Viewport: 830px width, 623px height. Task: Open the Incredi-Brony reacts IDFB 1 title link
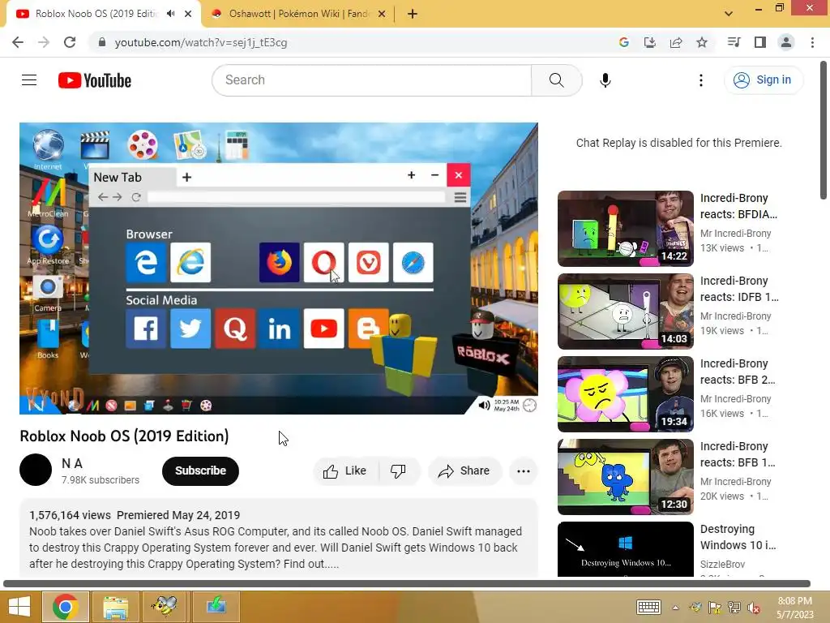pyautogui.click(x=739, y=289)
